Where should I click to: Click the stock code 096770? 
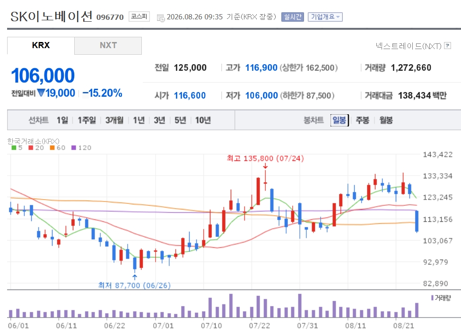[110, 17]
